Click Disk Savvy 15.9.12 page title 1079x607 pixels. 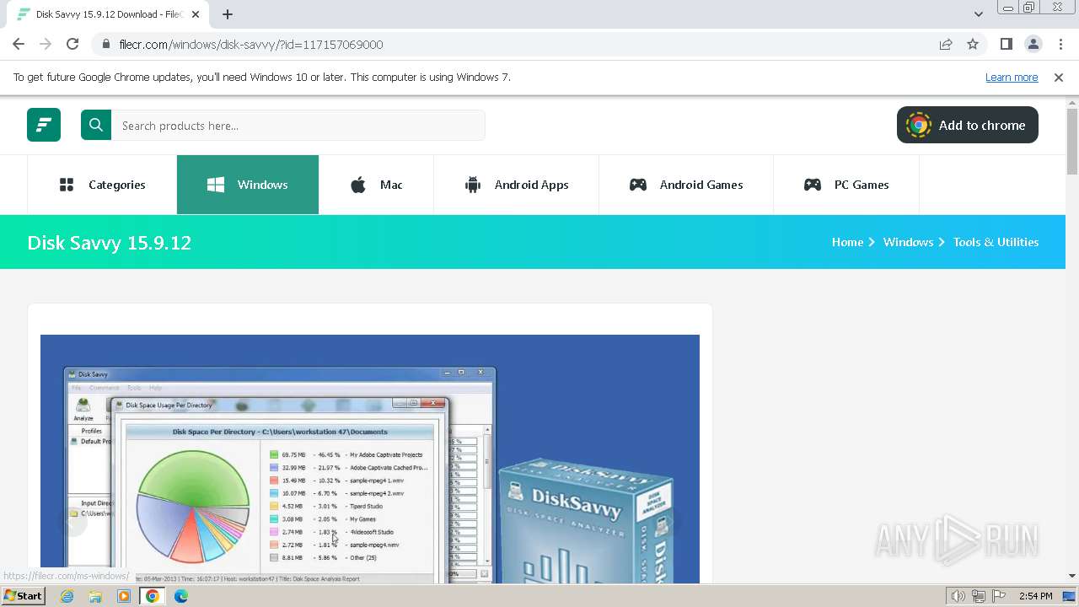point(110,243)
